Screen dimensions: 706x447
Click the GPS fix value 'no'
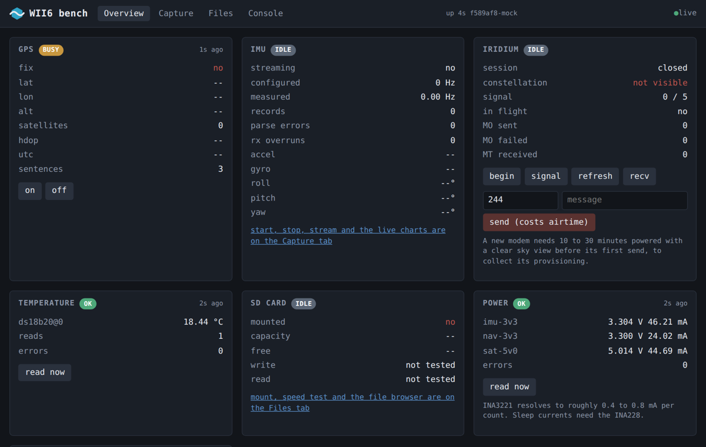[218, 68]
